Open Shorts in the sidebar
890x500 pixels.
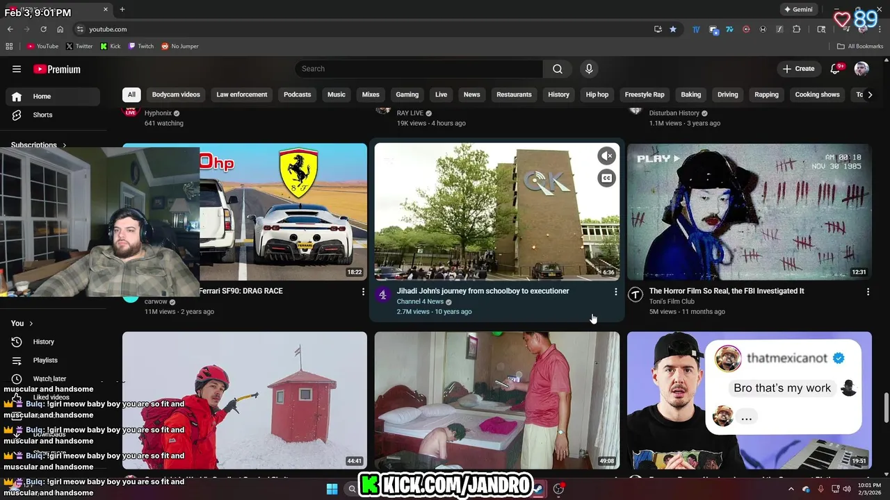[53, 115]
